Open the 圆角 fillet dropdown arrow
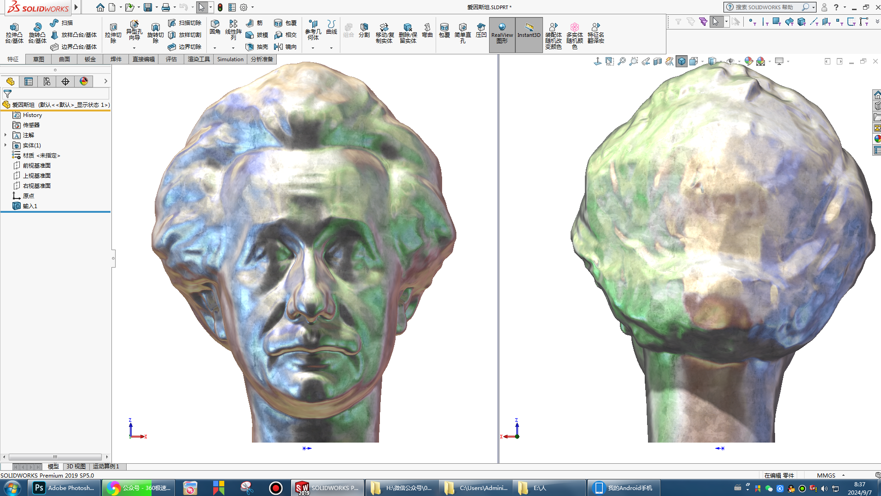Image resolution: width=881 pixels, height=496 pixels. (215, 48)
